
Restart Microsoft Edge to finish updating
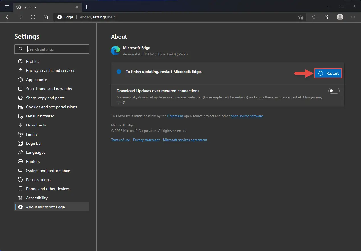pyautogui.click(x=328, y=73)
